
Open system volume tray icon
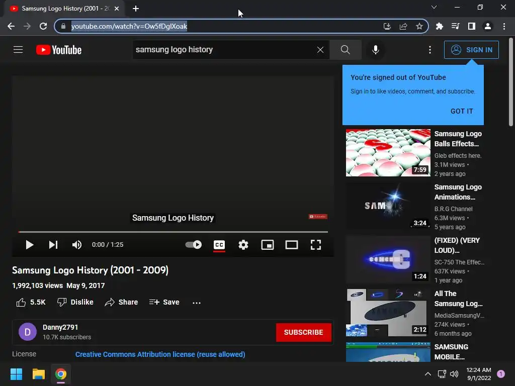[x=454, y=374]
